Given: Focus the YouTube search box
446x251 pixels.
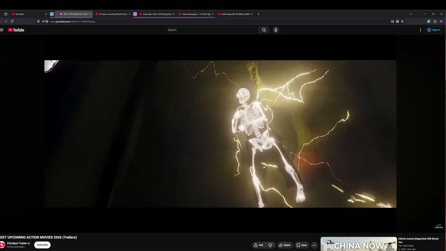Looking at the screenshot, I should click(x=212, y=30).
